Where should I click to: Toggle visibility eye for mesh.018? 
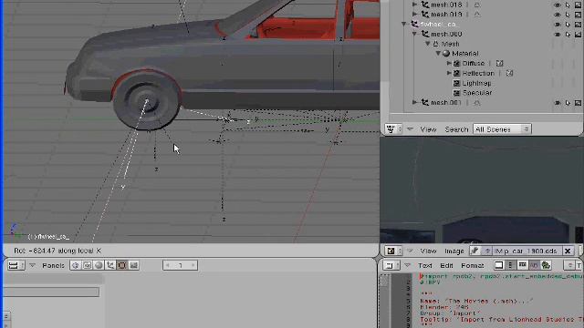(x=558, y=5)
